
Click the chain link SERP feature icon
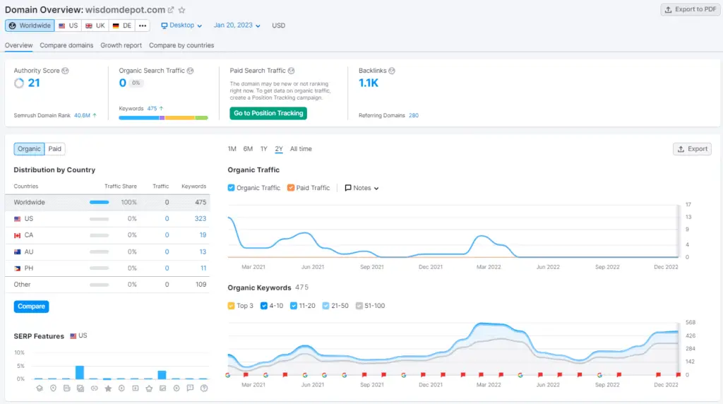pyautogui.click(x=94, y=388)
